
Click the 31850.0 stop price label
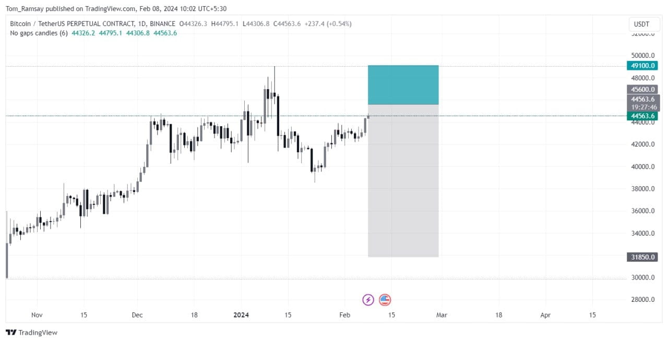coord(642,256)
